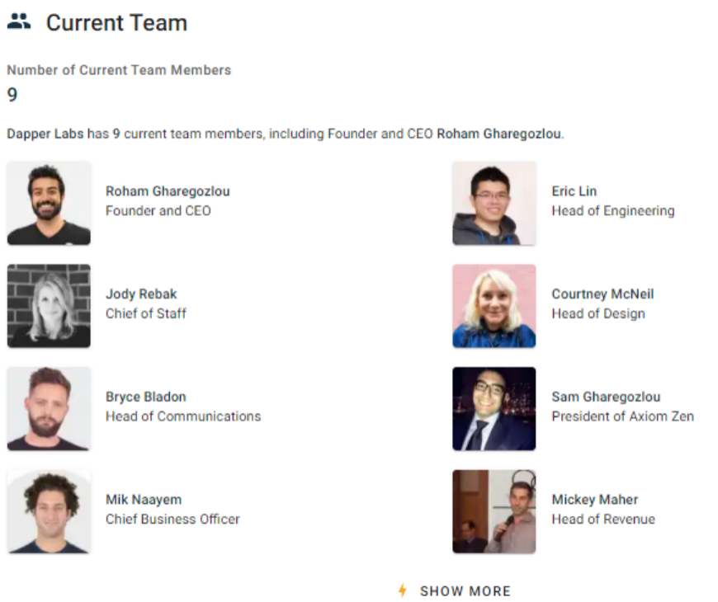
Task: Click the Current Team people icon
Action: [x=19, y=22]
